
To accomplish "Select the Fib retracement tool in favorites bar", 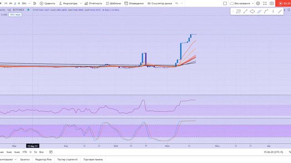I will 238,11.
